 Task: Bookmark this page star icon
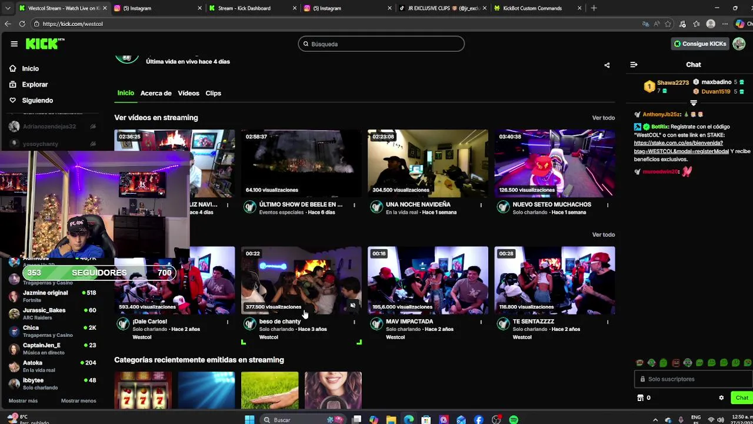(668, 24)
